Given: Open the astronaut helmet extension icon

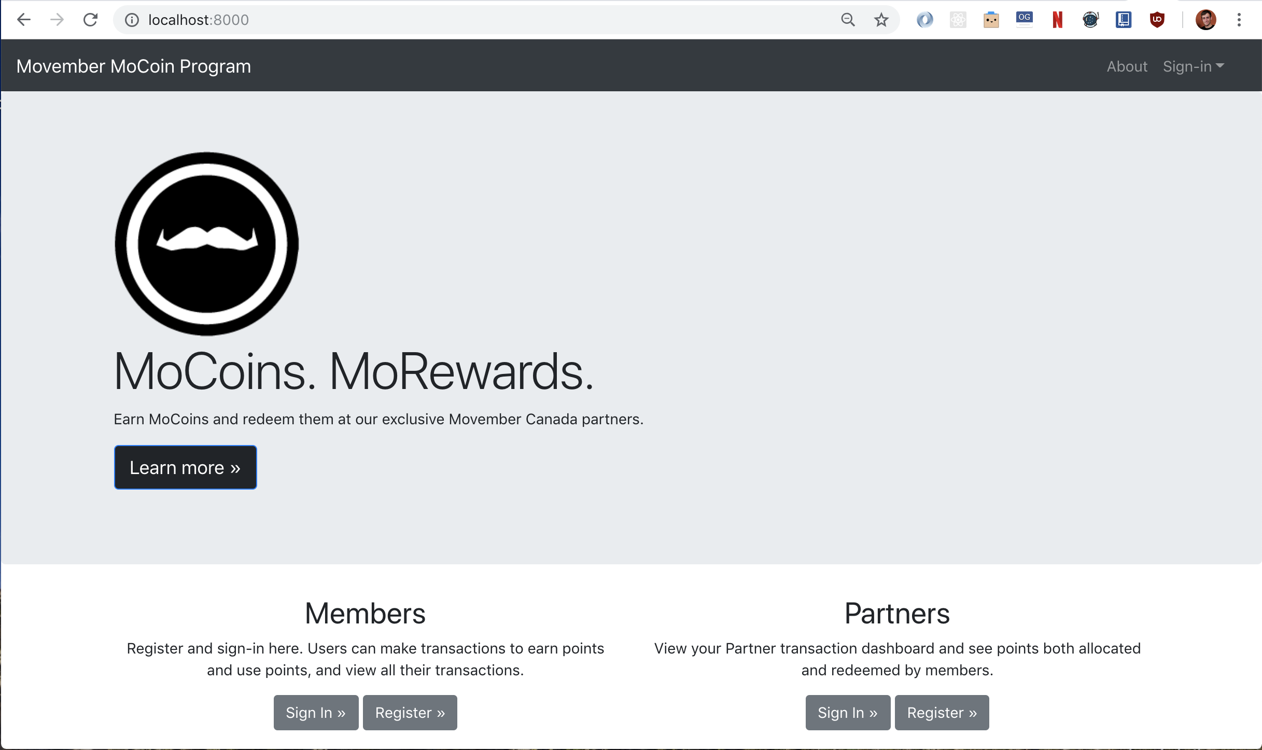Looking at the screenshot, I should (1090, 20).
